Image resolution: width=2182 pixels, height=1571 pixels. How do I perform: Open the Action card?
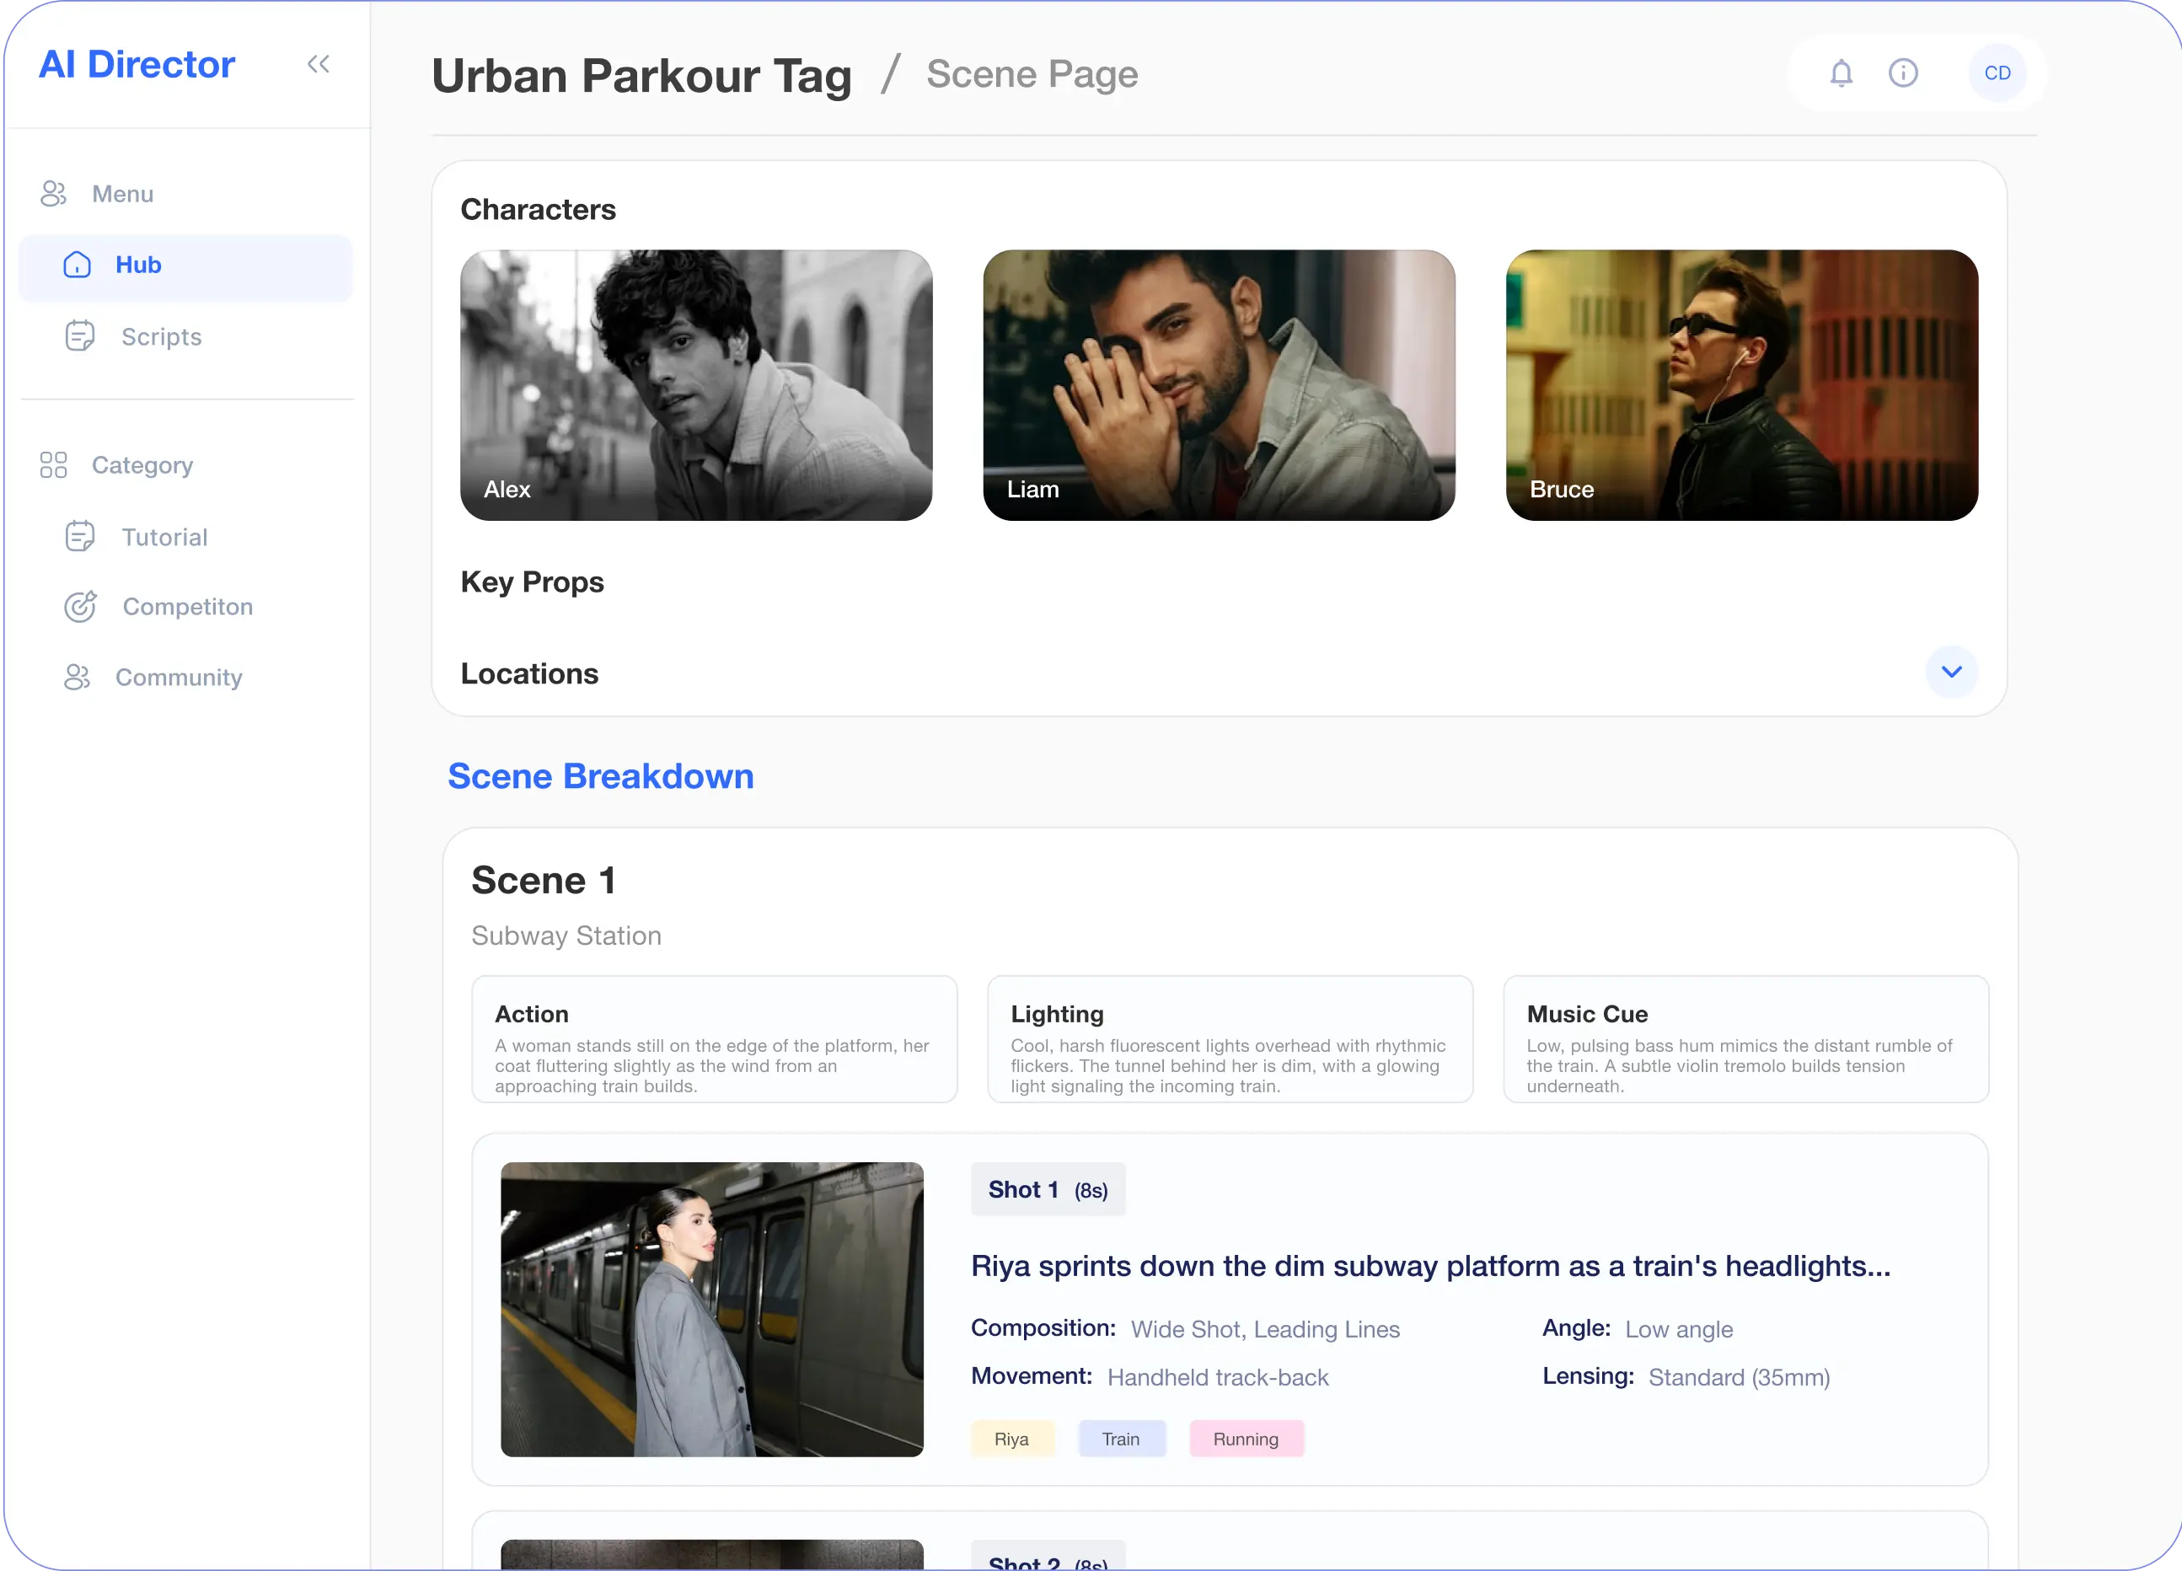coord(715,1040)
